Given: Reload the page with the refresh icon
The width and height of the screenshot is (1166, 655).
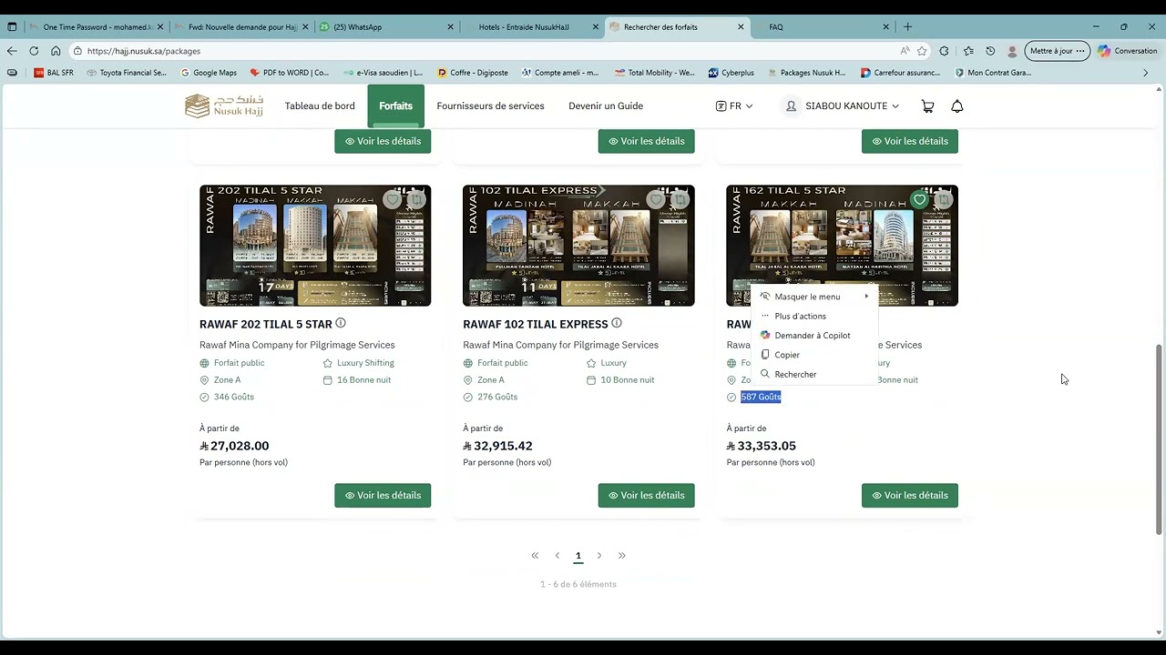Looking at the screenshot, I should click(34, 51).
